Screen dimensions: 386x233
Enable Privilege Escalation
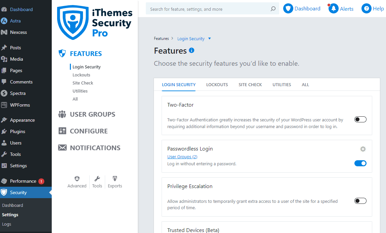[x=360, y=200]
